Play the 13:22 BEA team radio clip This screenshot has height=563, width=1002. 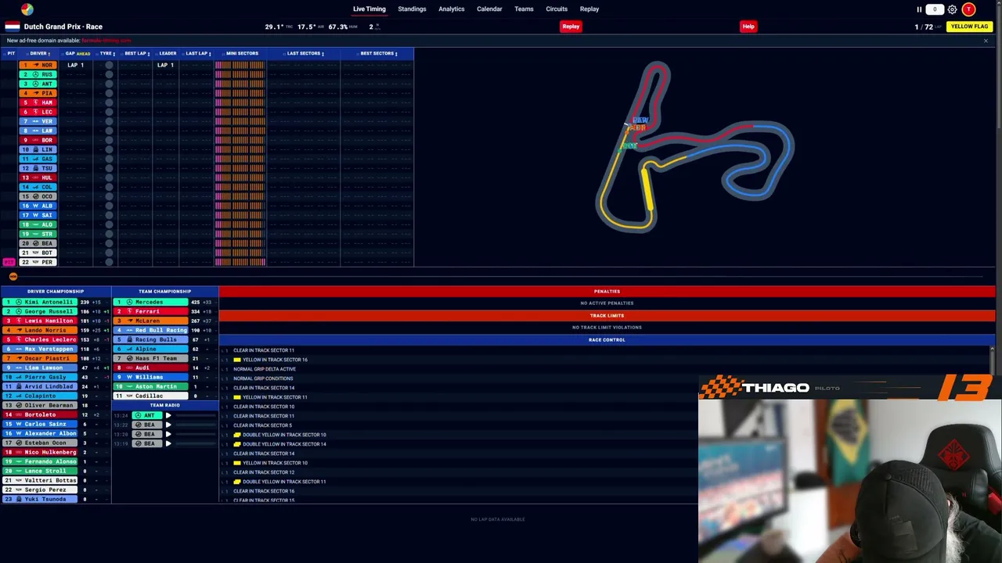pyautogui.click(x=168, y=425)
